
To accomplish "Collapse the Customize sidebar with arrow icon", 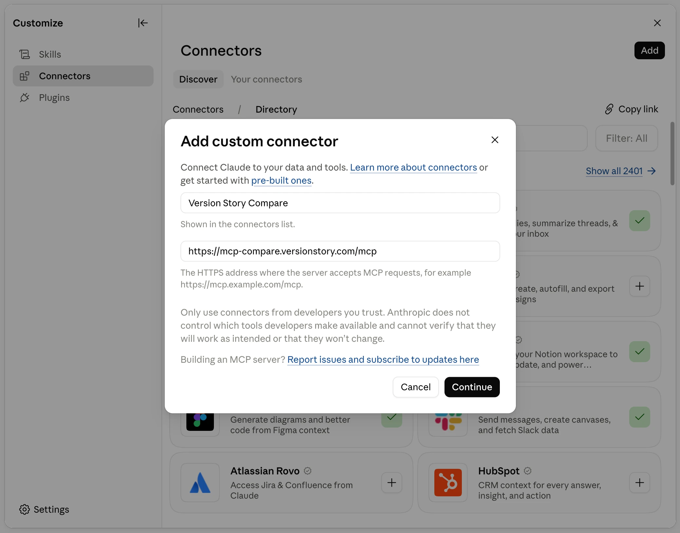I will pyautogui.click(x=143, y=23).
